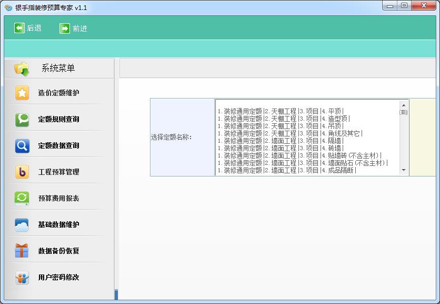Image resolution: width=440 pixels, height=304 pixels.
Task: Click the green chat icon for 定额规则查询
Action: (22, 120)
